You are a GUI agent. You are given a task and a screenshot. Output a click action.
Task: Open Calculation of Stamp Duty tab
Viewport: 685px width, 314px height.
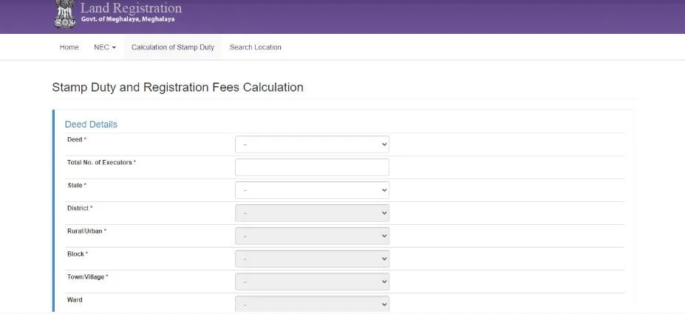(x=173, y=47)
